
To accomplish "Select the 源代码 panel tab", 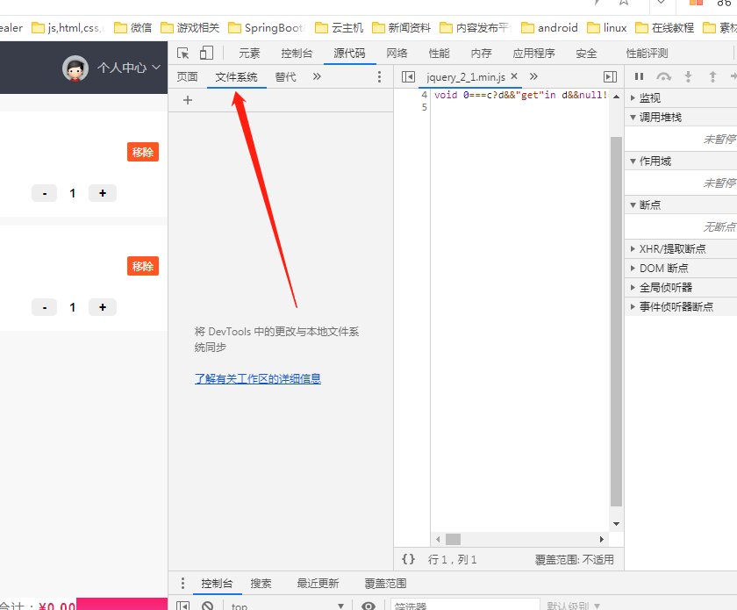I will pos(350,54).
